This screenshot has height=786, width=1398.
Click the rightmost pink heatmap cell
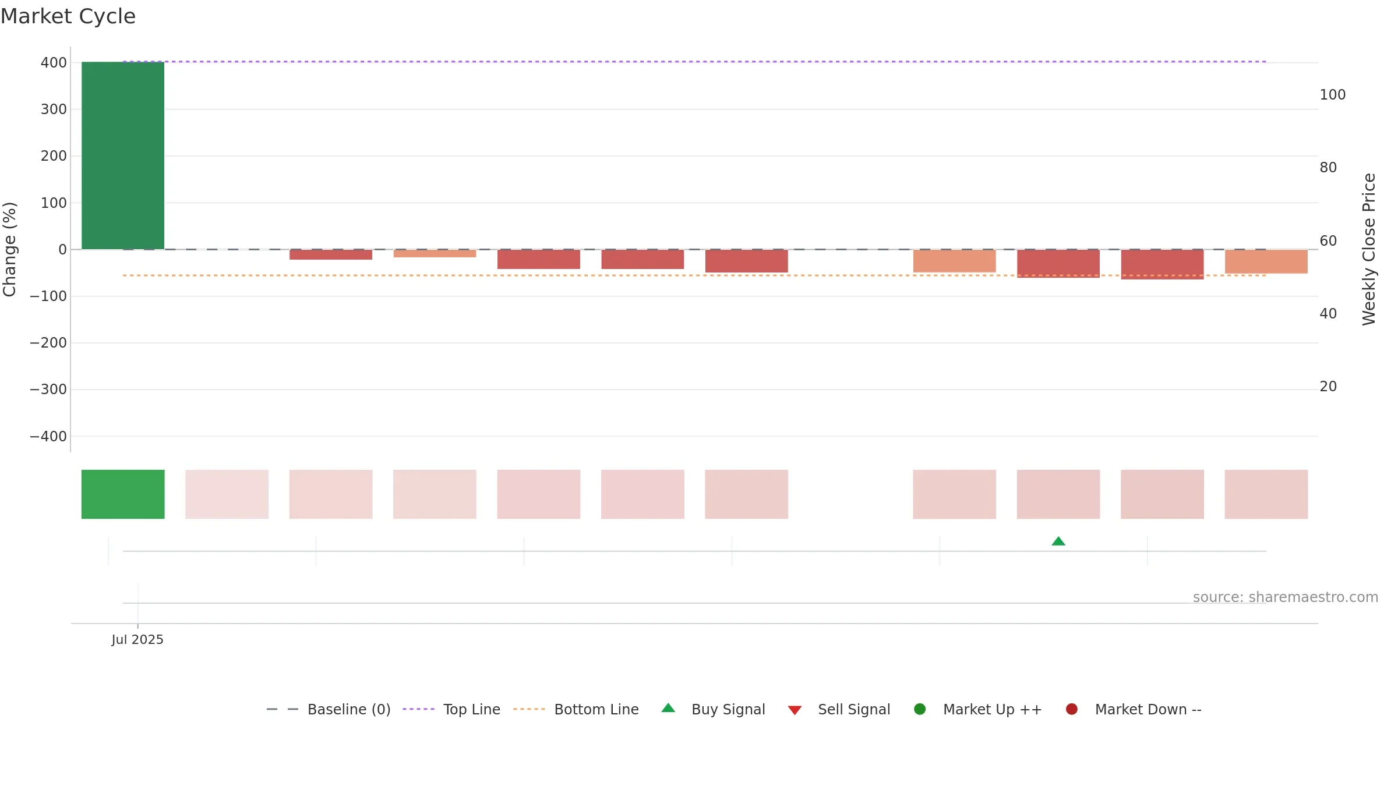coord(1266,494)
